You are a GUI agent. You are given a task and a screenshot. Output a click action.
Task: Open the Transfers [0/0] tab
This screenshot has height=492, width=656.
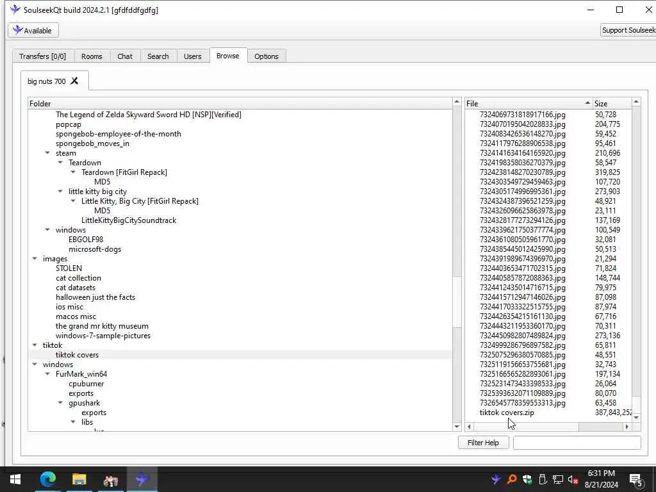(43, 56)
